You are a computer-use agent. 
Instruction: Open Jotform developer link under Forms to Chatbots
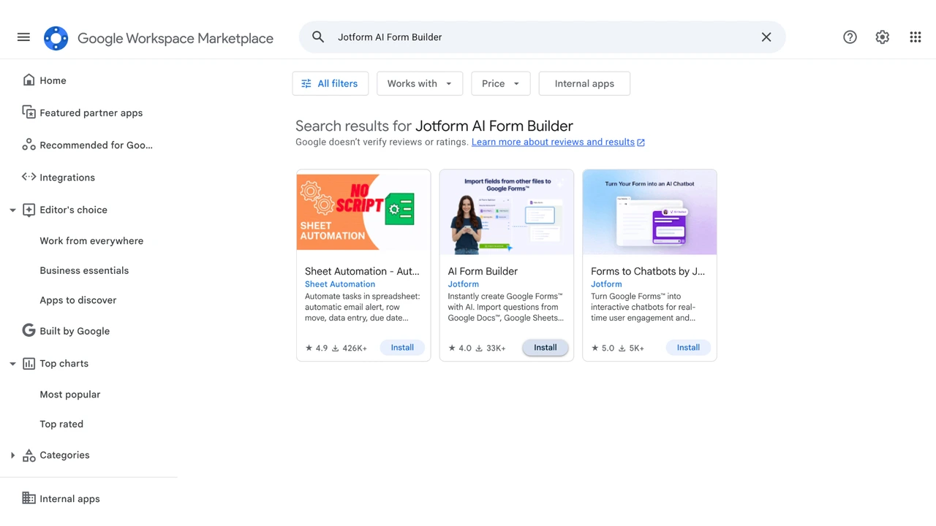click(606, 284)
